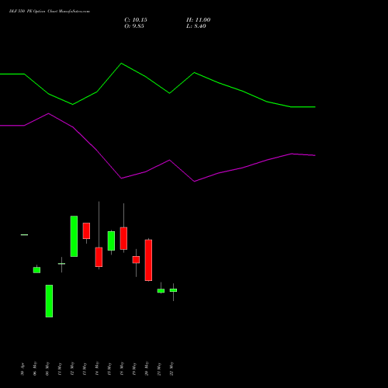This screenshot has height=388, width=388.
Task: Click the "20 May" date axis label
Action: pyautogui.click(x=147, y=369)
